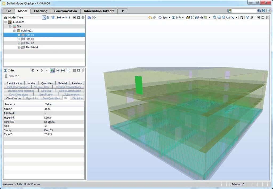The height and width of the screenshot is (189, 273).
Task: Click the Info panel set-selection basket icon
Action: coord(67,70)
